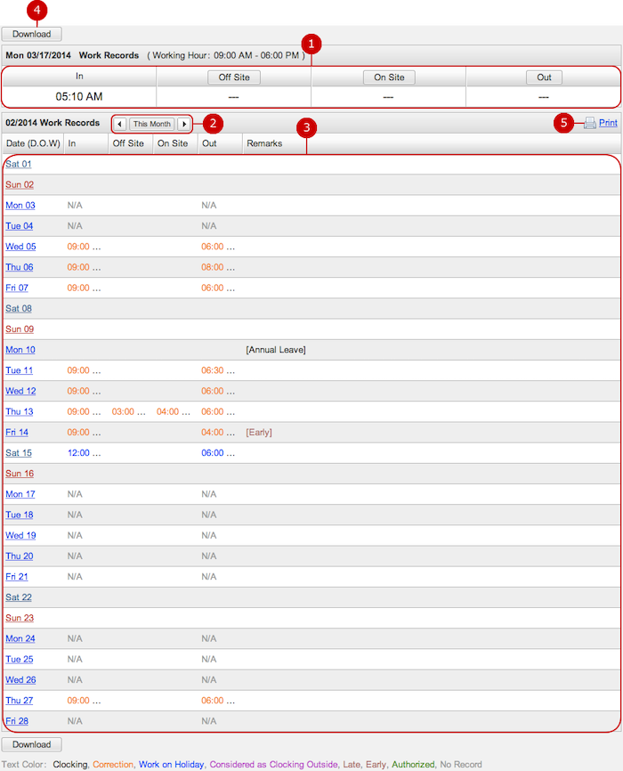Click the Off Site column header in monthly table
The height and width of the screenshot is (771, 623).
128,143
